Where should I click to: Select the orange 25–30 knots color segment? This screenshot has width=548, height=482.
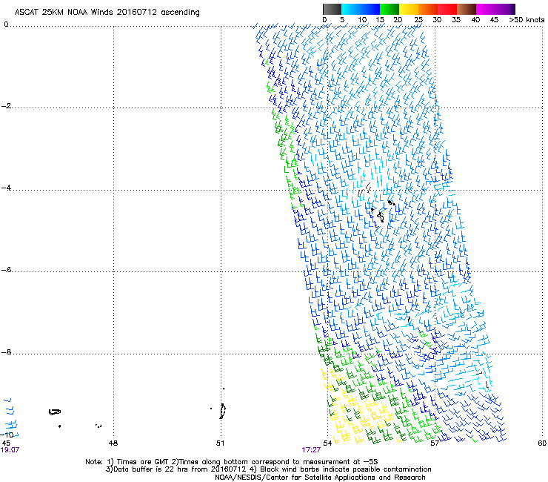[428, 9]
